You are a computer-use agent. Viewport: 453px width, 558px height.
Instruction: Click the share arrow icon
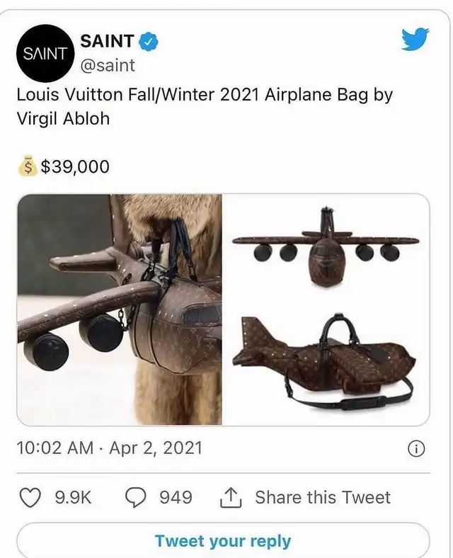coord(231,497)
